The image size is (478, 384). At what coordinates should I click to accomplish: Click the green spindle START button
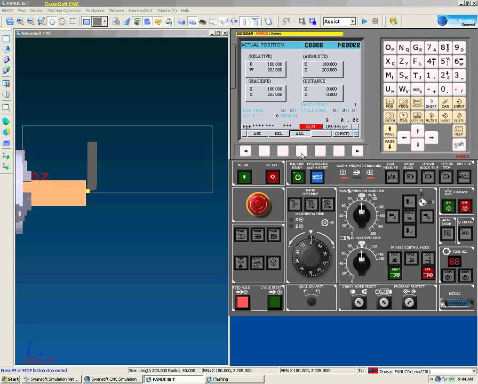point(395,273)
